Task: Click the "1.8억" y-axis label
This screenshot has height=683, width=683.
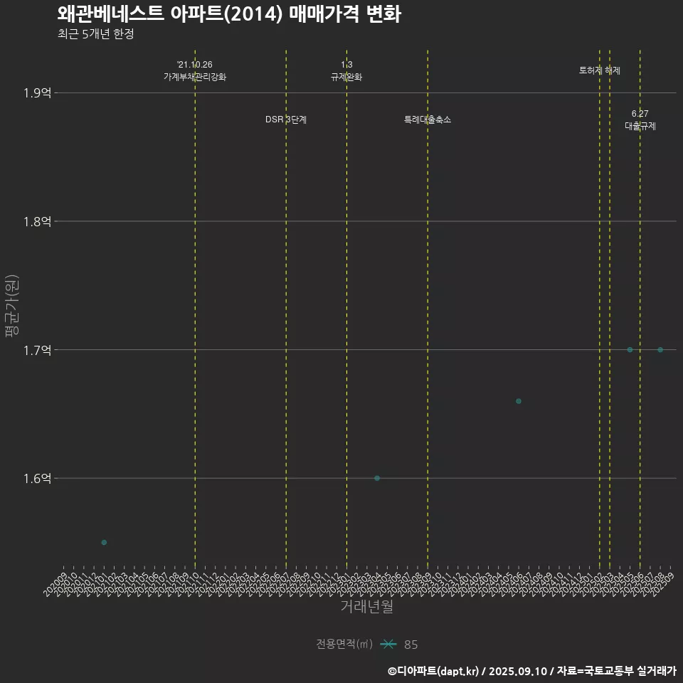Action: pyautogui.click(x=37, y=221)
